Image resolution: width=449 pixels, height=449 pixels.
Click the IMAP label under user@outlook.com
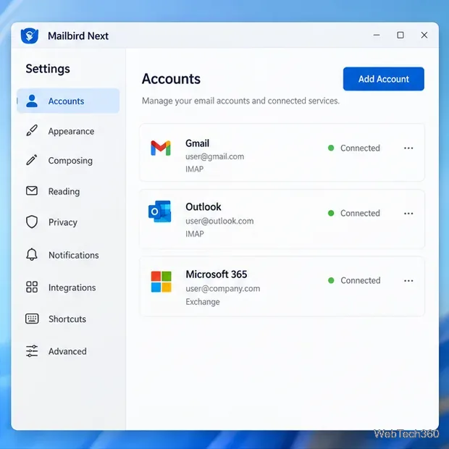(195, 234)
